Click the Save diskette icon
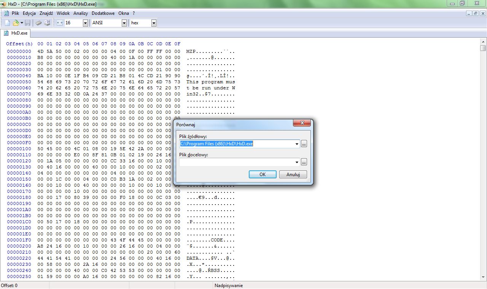The height and width of the screenshot is (289, 487). pyautogui.click(x=28, y=23)
